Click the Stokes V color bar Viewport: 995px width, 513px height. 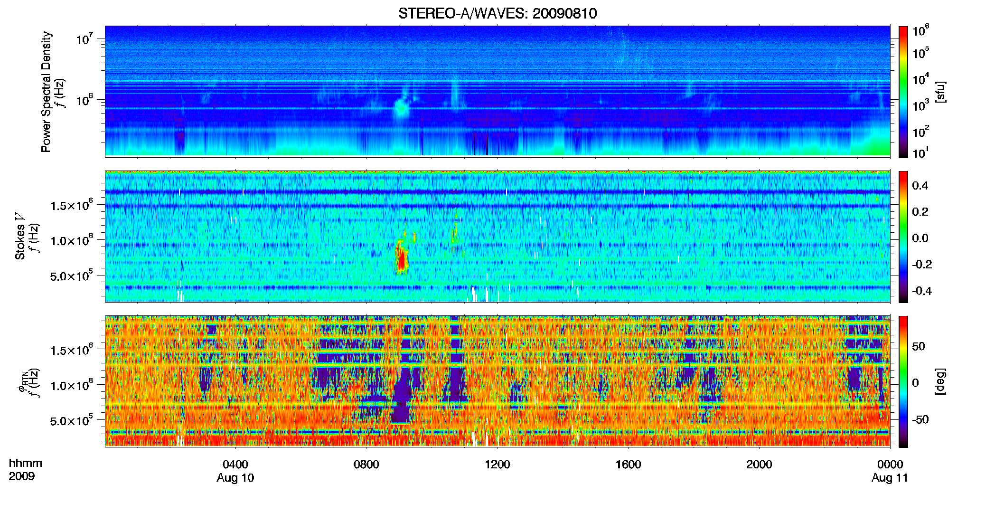pos(903,237)
